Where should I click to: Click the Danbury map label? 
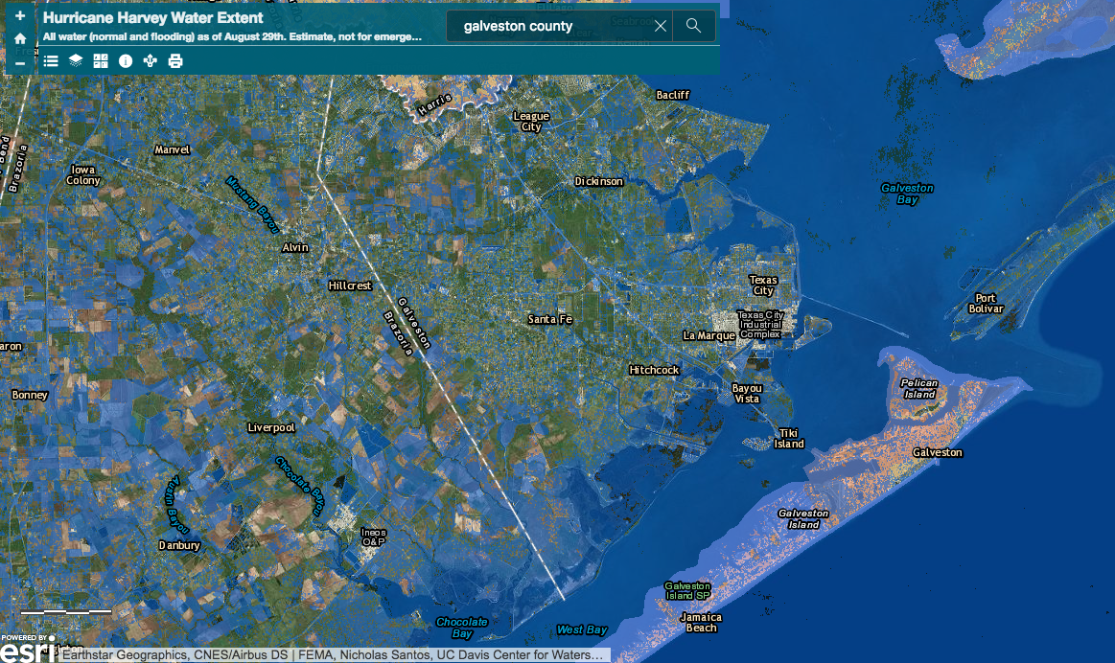point(179,545)
